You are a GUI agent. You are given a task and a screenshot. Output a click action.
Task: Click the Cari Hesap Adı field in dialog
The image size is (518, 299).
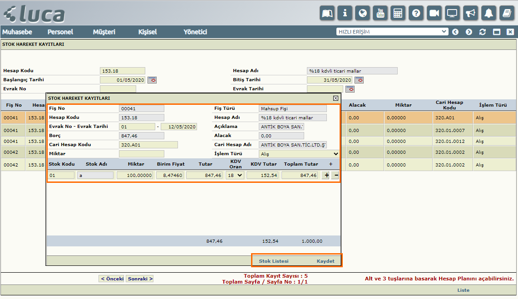293,145
